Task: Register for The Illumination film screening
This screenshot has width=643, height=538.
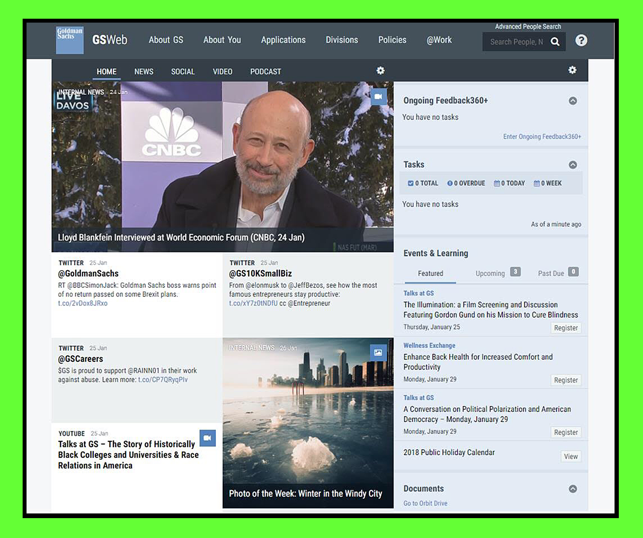Action: (x=566, y=328)
